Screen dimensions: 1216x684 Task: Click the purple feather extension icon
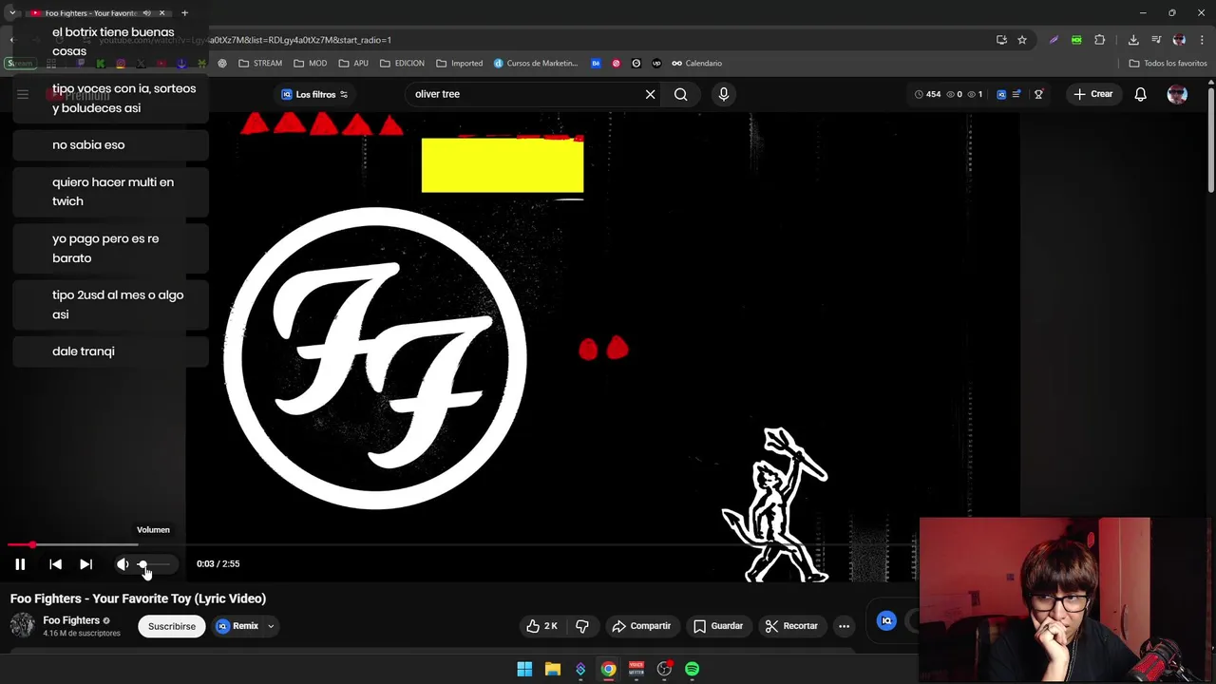(1054, 40)
